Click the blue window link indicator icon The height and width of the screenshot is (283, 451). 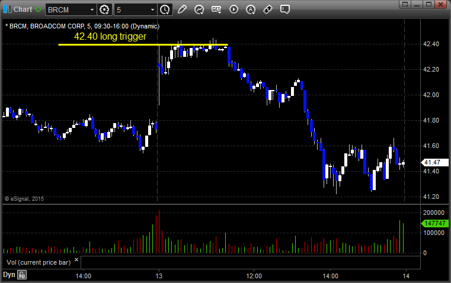[8, 9]
